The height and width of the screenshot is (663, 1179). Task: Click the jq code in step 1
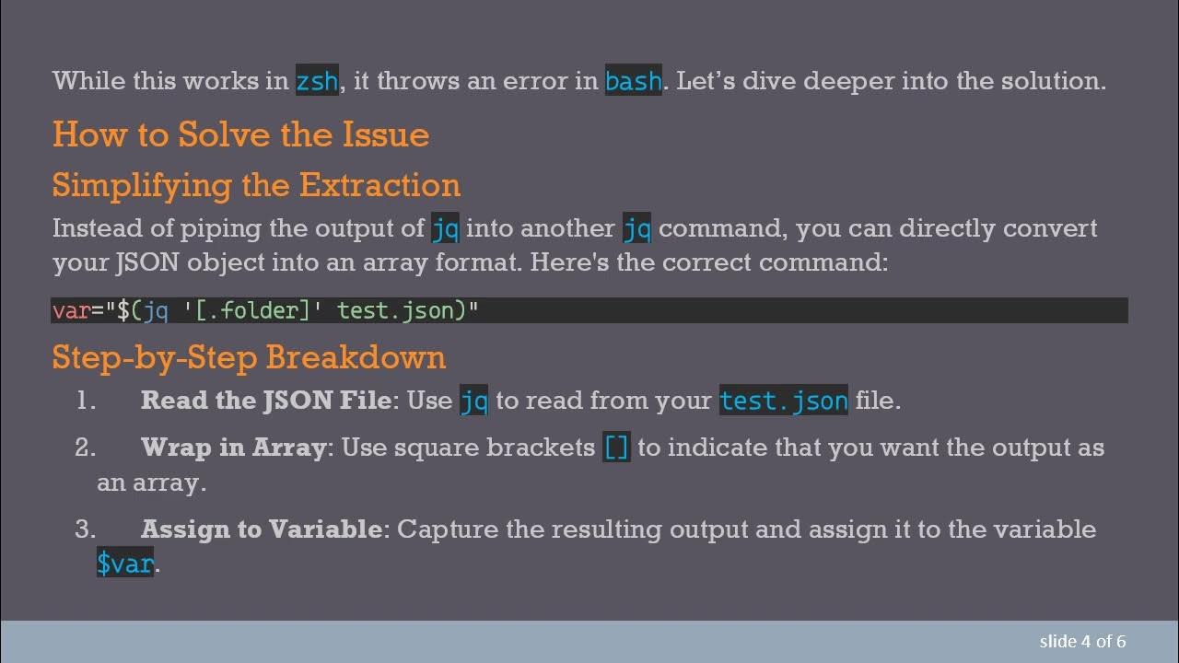coord(473,401)
